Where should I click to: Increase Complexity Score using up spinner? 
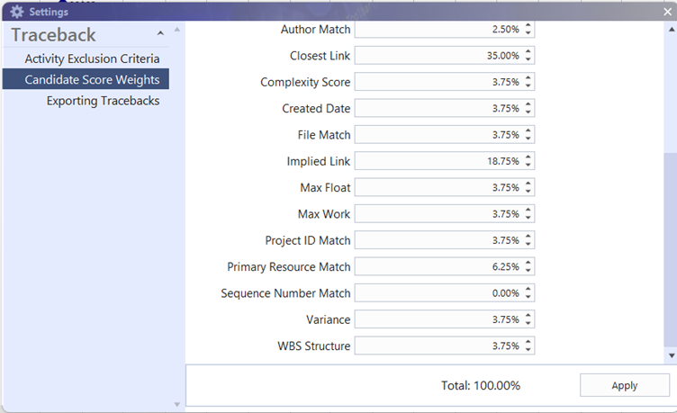coord(528,78)
